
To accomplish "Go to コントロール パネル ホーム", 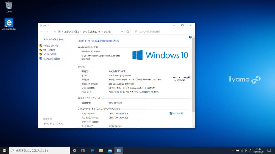I will (x=54, y=39).
